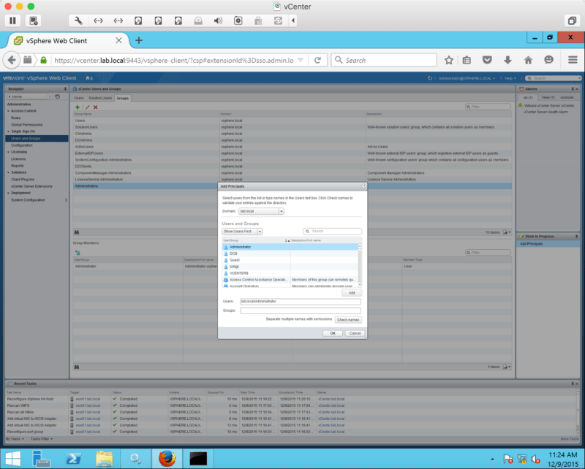Open the Show Users First dropdown
Viewport: 585px width, 469px height.
click(x=260, y=231)
